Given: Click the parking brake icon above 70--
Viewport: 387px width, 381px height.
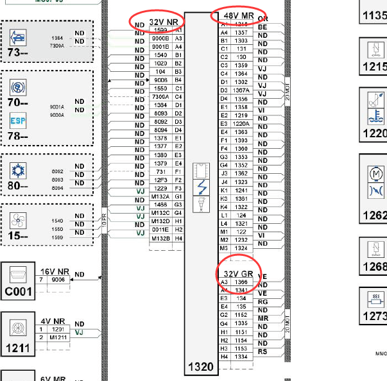Looking at the screenshot, I should tap(18, 87).
